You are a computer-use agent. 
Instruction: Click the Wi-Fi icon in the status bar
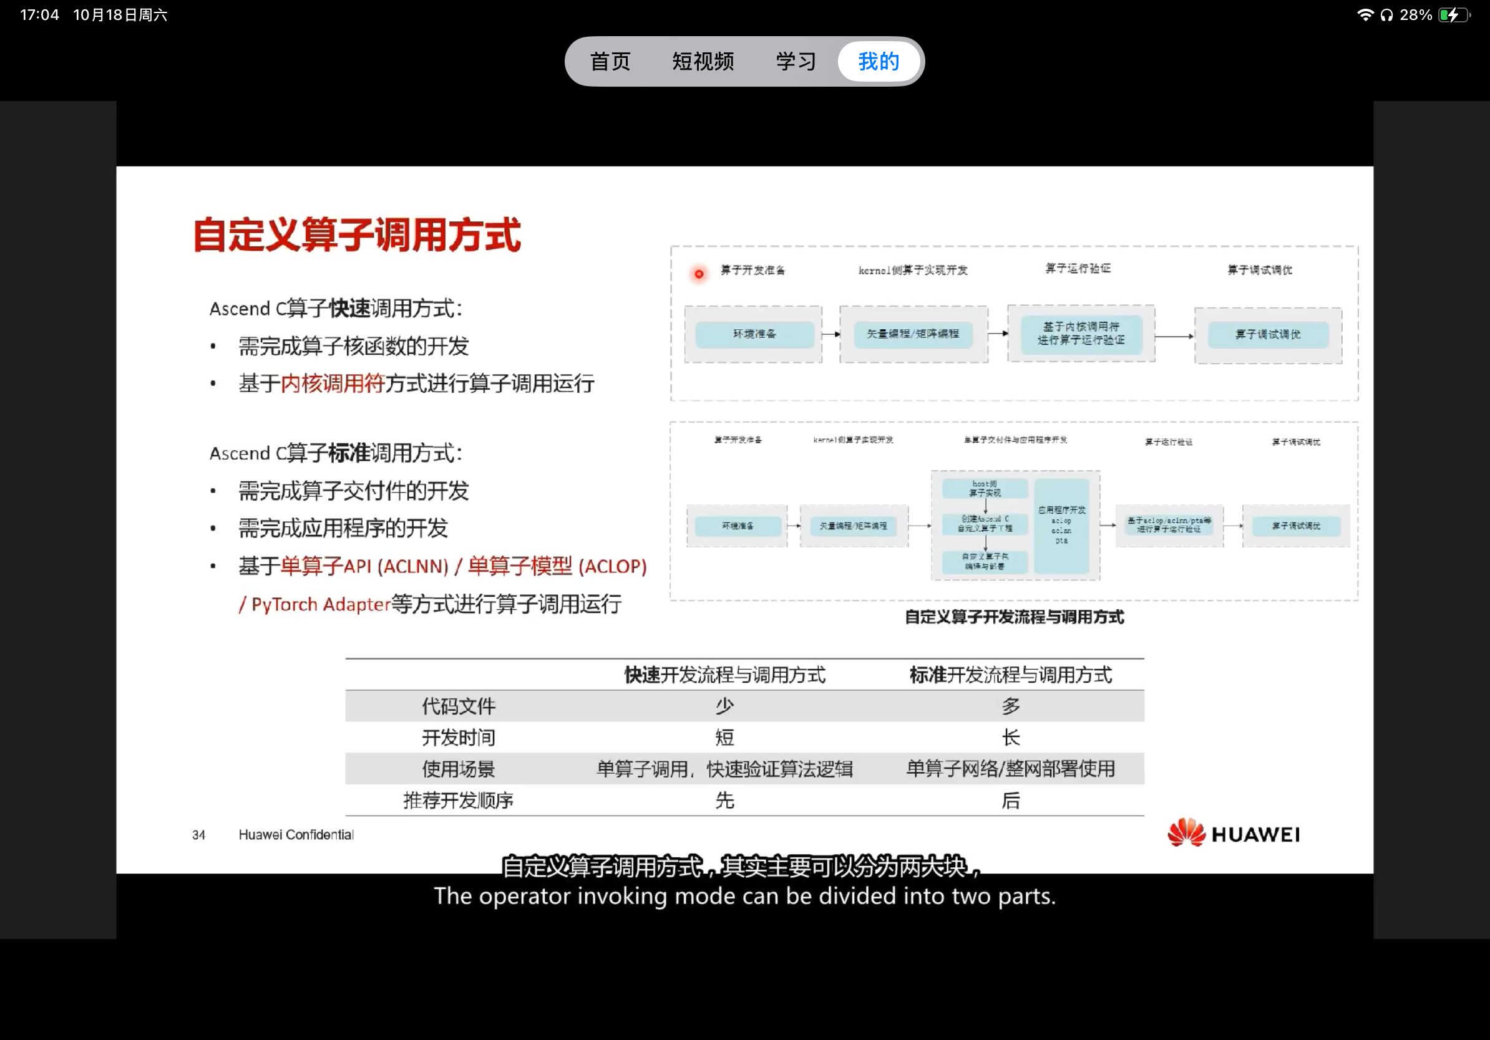coord(1365,14)
